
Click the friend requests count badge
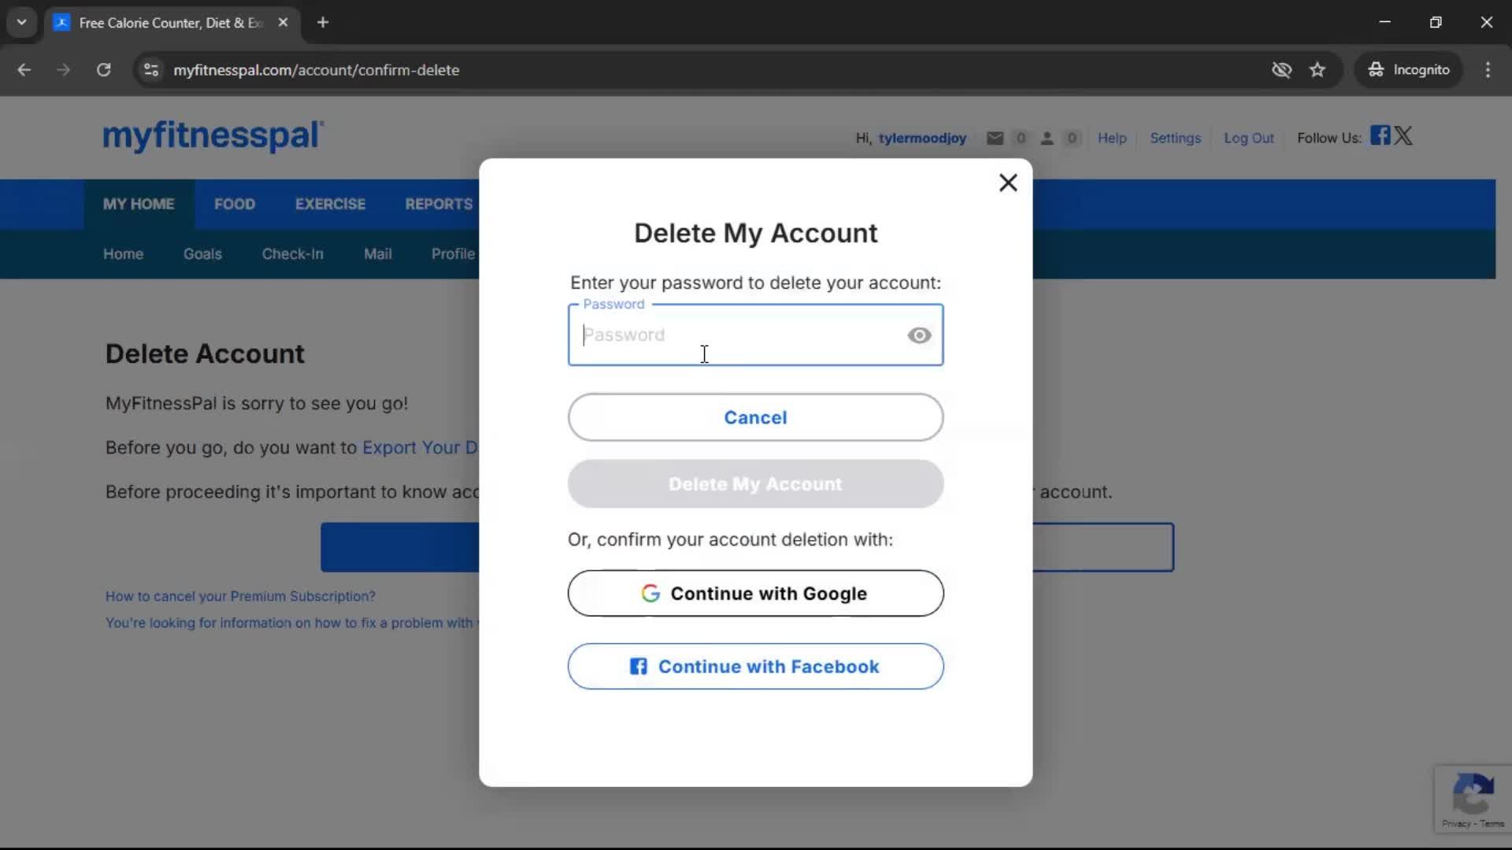(1071, 139)
